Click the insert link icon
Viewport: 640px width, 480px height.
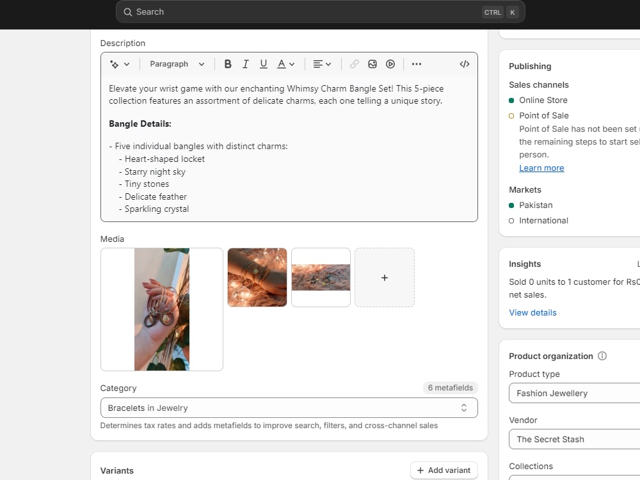[355, 64]
